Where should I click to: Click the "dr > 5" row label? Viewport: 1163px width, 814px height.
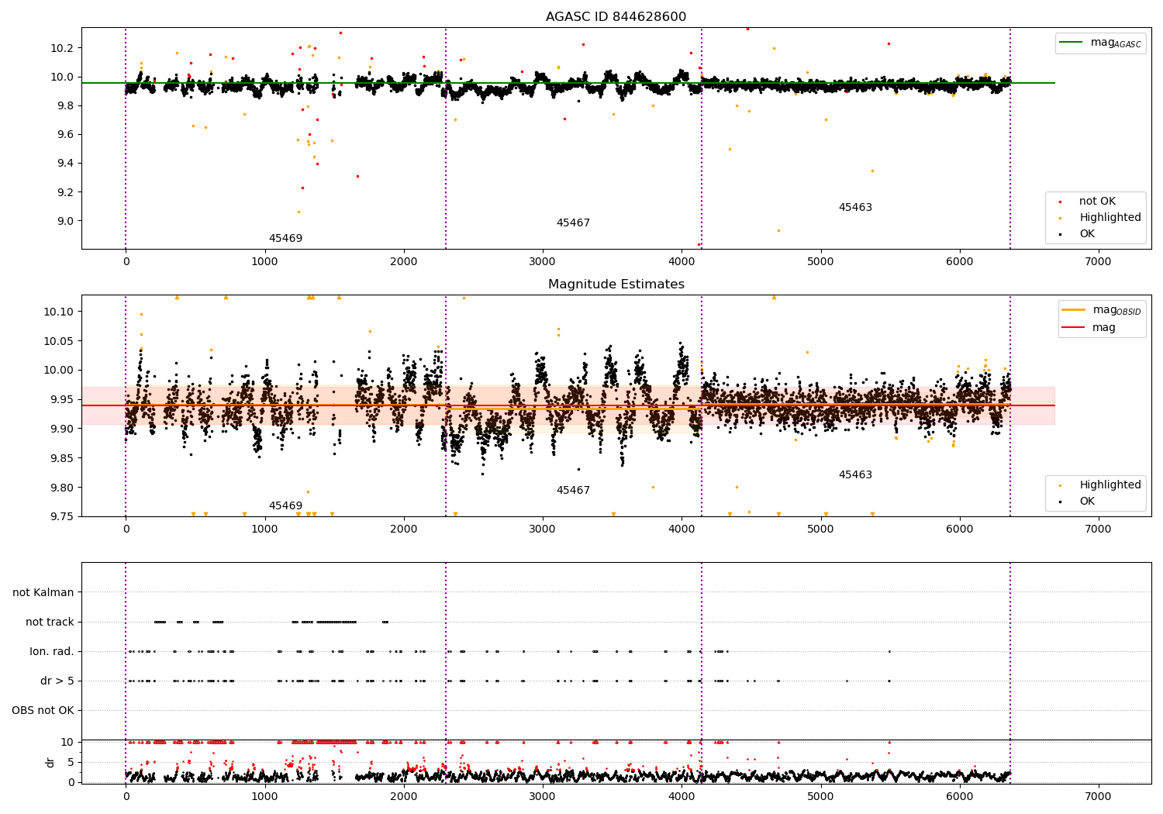57,681
